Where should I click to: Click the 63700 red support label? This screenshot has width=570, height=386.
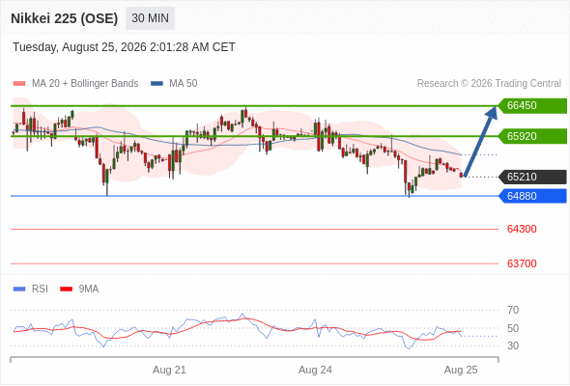coord(522,263)
